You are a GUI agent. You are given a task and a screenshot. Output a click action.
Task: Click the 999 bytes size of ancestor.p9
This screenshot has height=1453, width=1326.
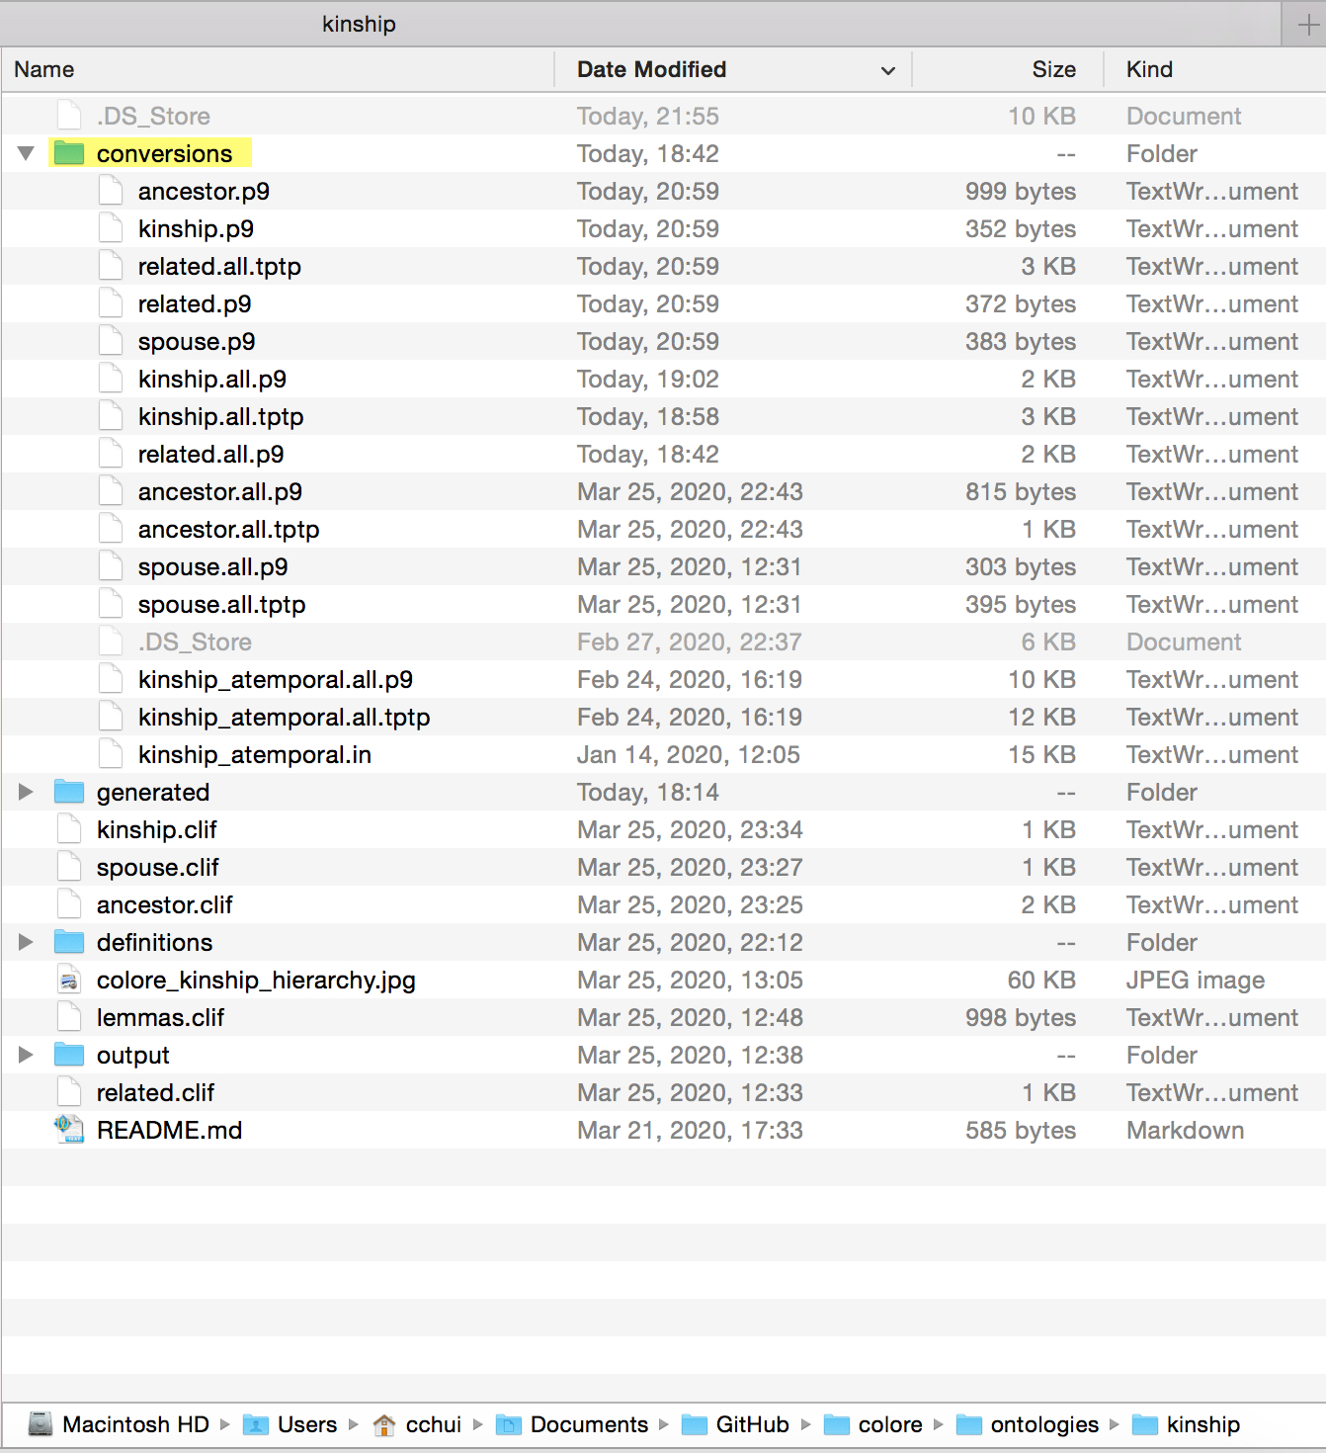click(x=1020, y=191)
